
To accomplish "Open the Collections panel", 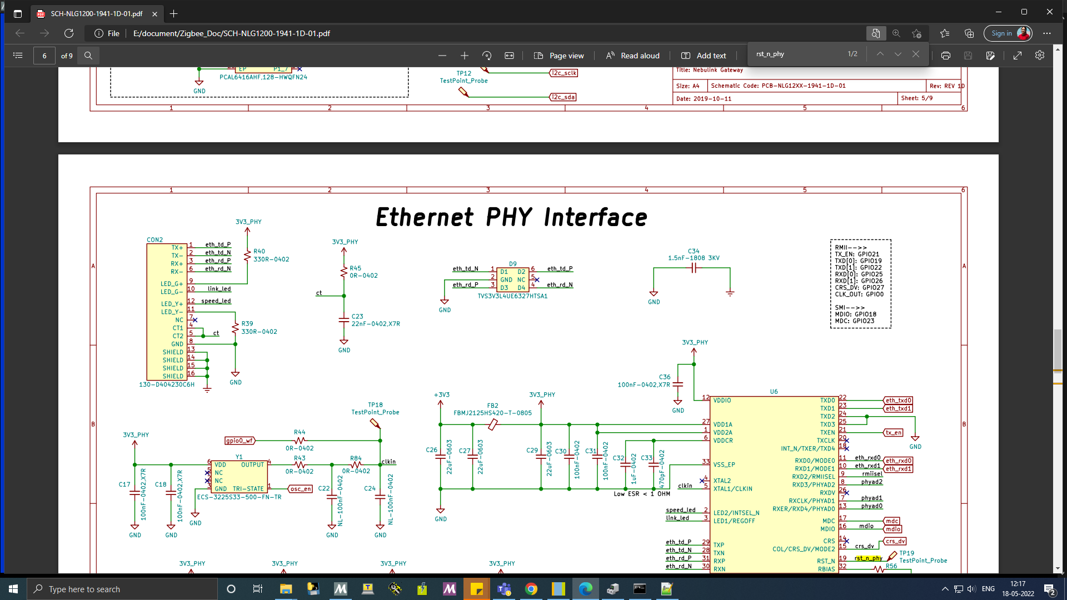I will (969, 33).
